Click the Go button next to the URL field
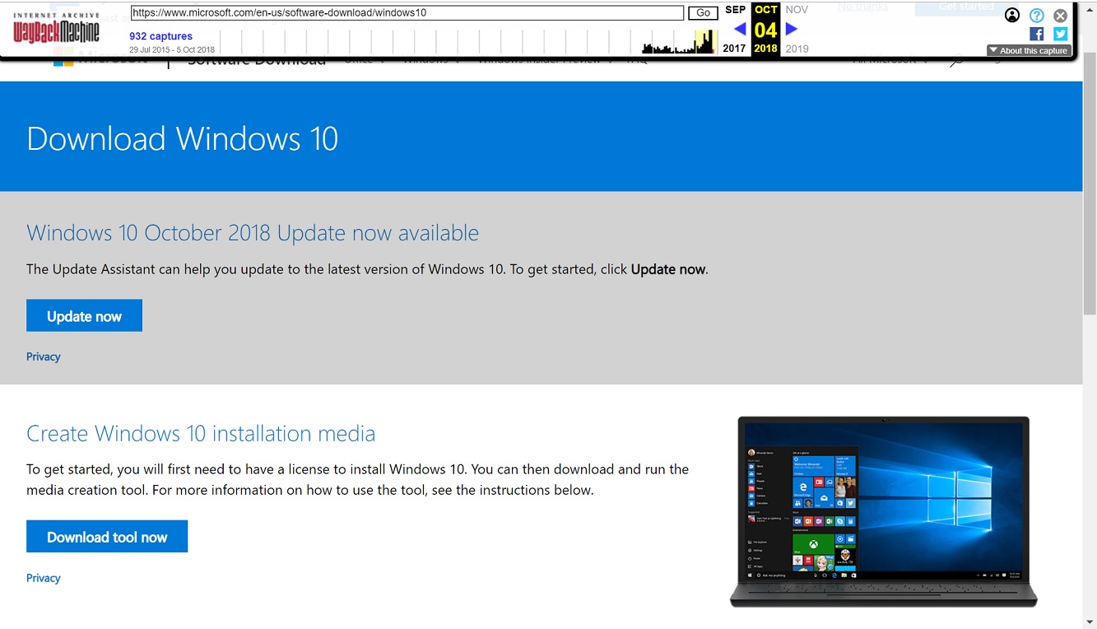Image resolution: width=1097 pixels, height=629 pixels. [x=703, y=12]
